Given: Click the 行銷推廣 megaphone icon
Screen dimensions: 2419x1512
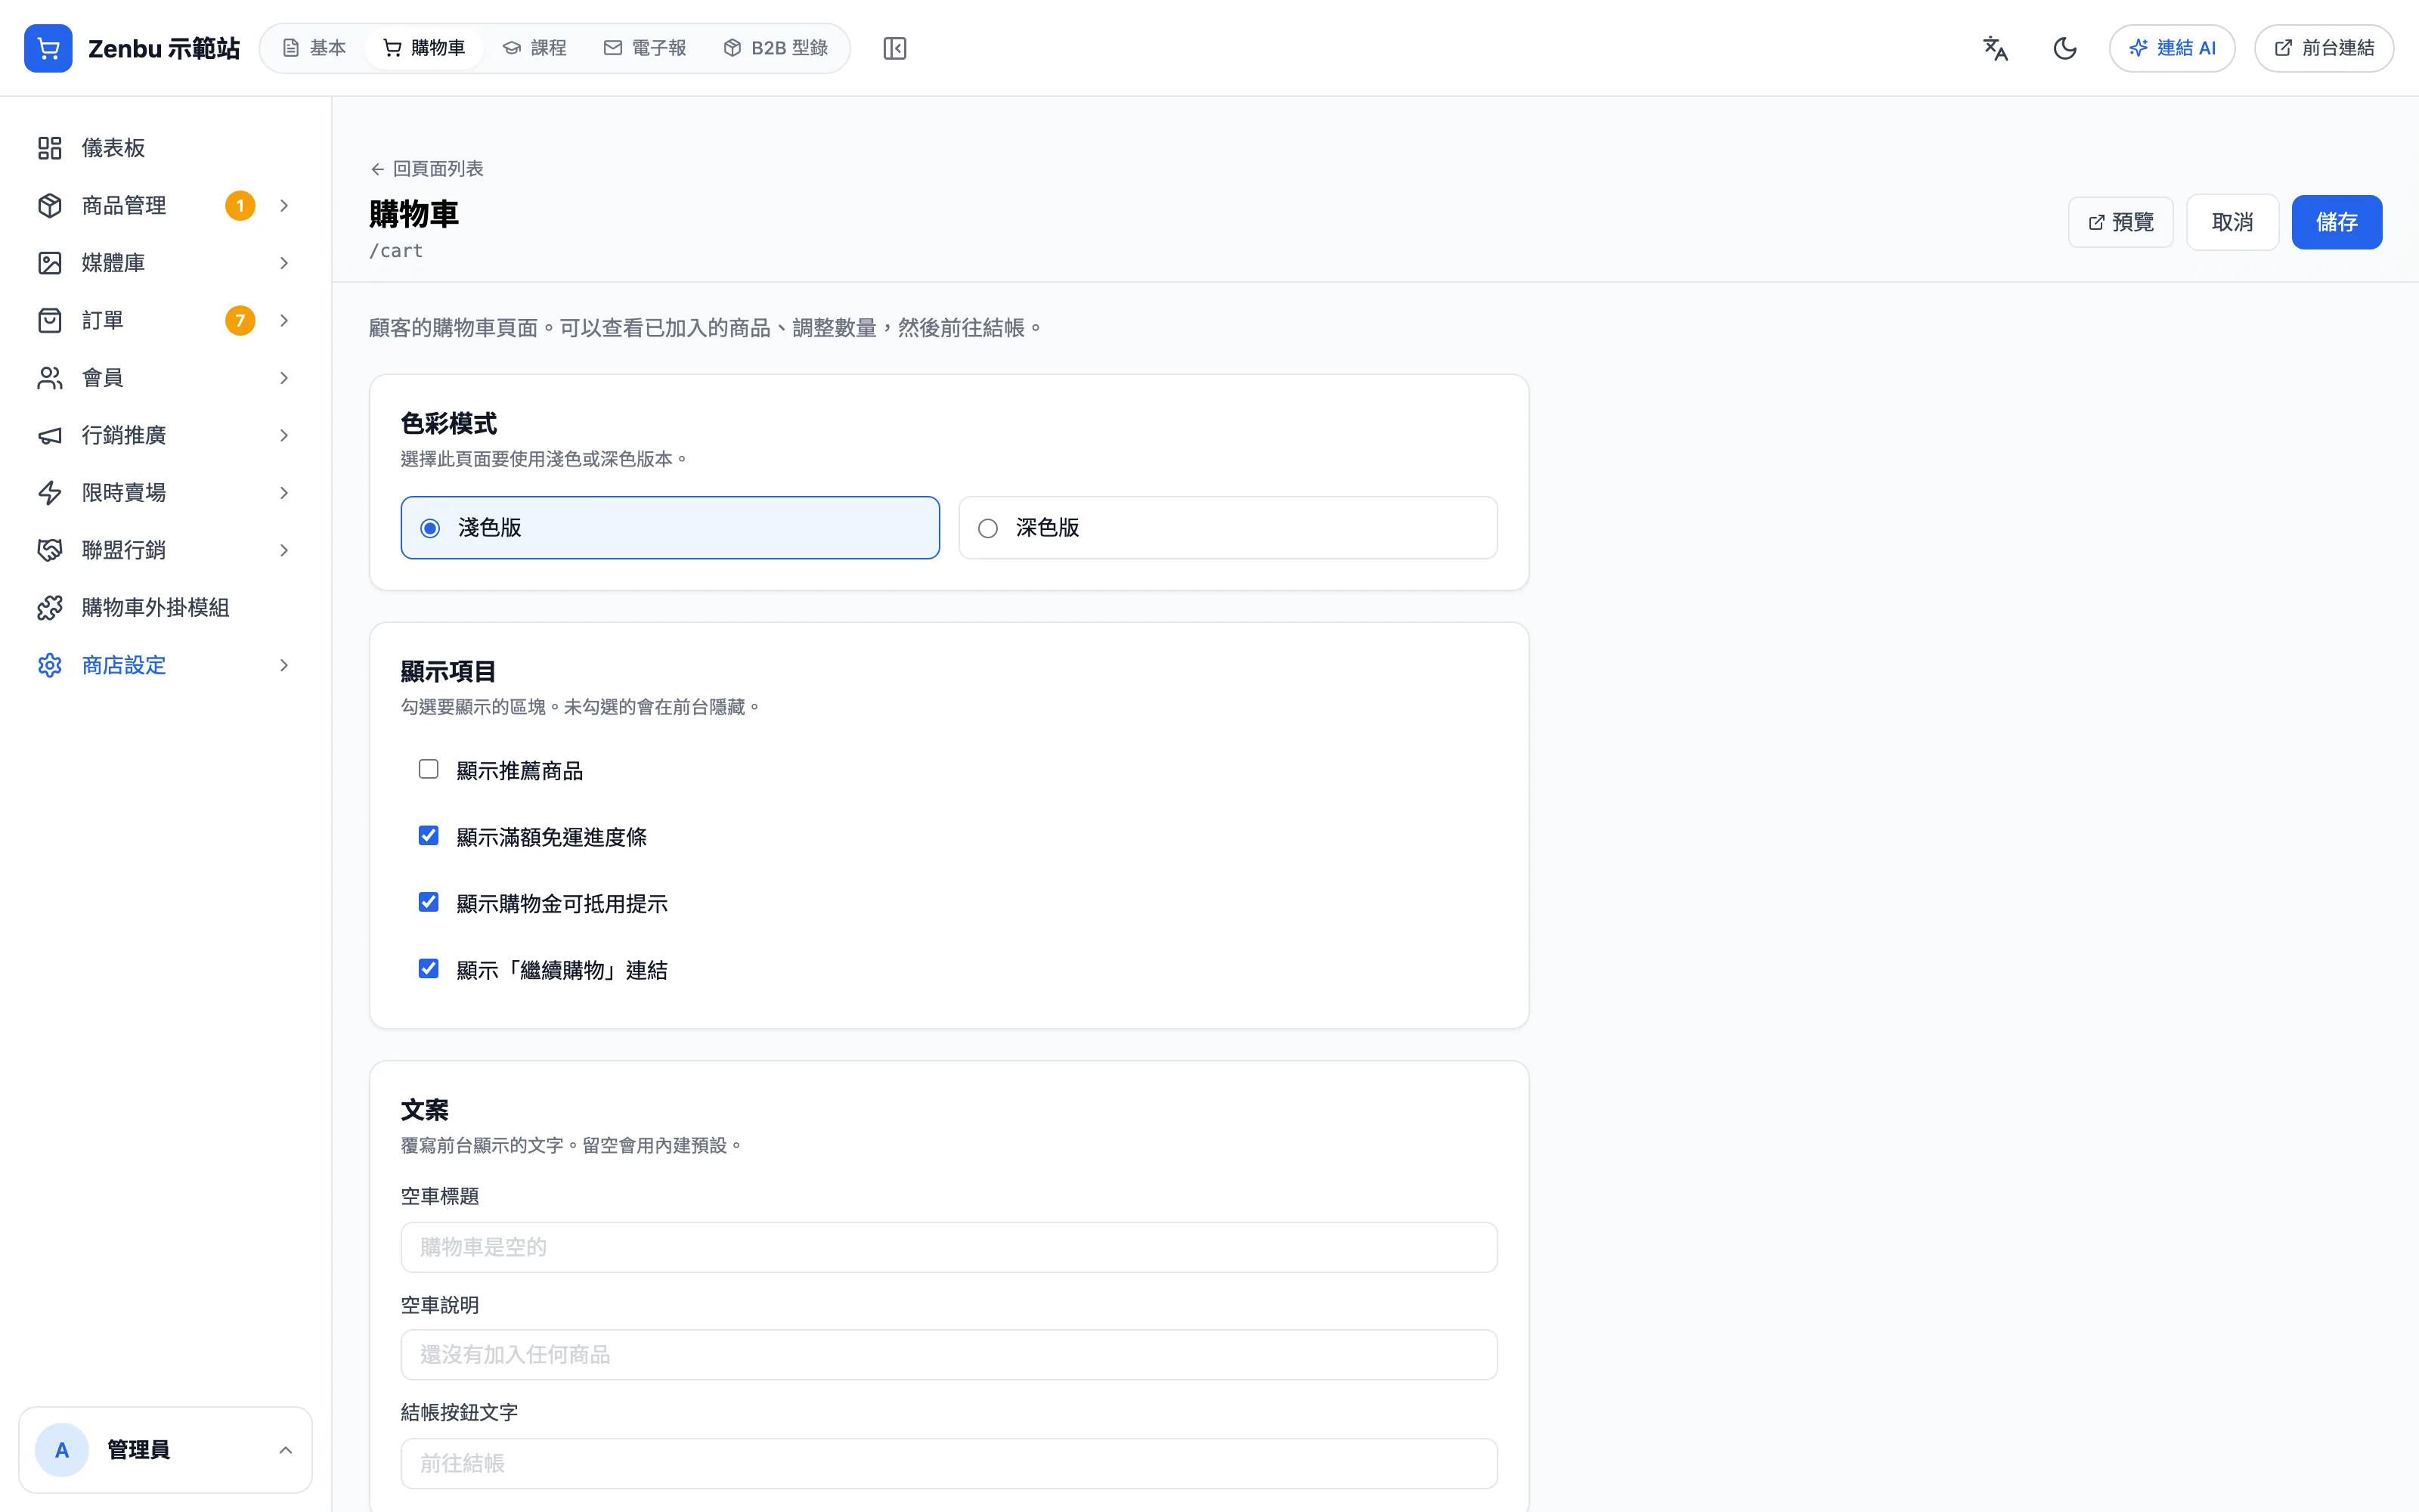Looking at the screenshot, I should pyautogui.click(x=50, y=435).
